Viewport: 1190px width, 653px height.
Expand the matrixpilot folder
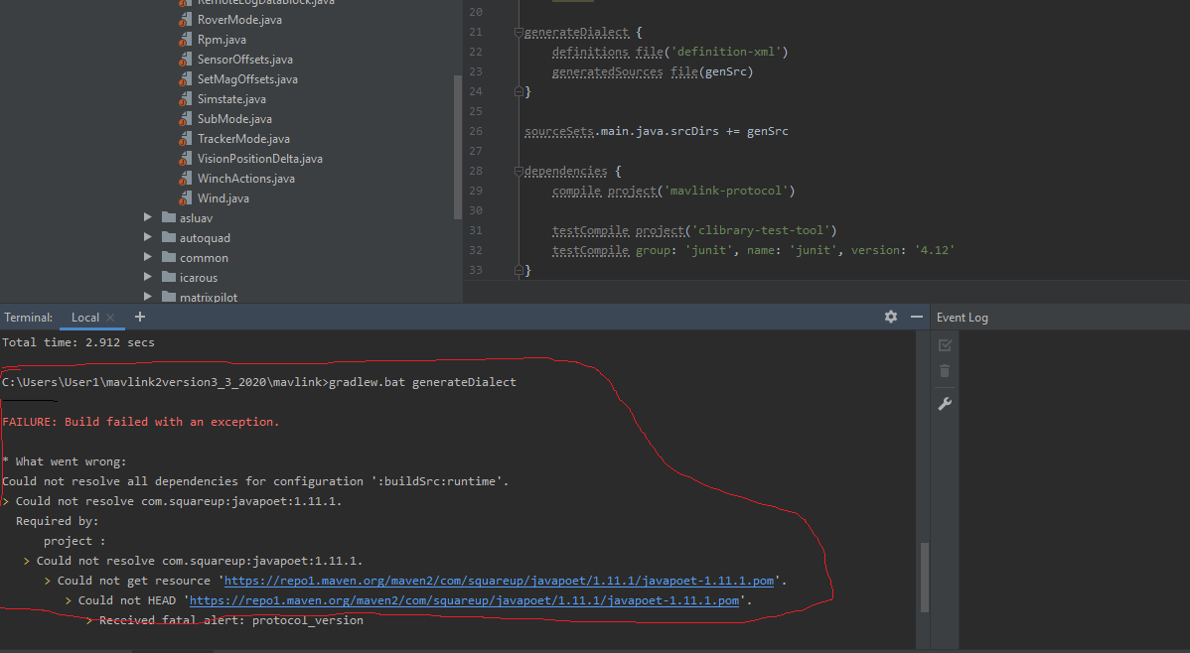point(147,296)
